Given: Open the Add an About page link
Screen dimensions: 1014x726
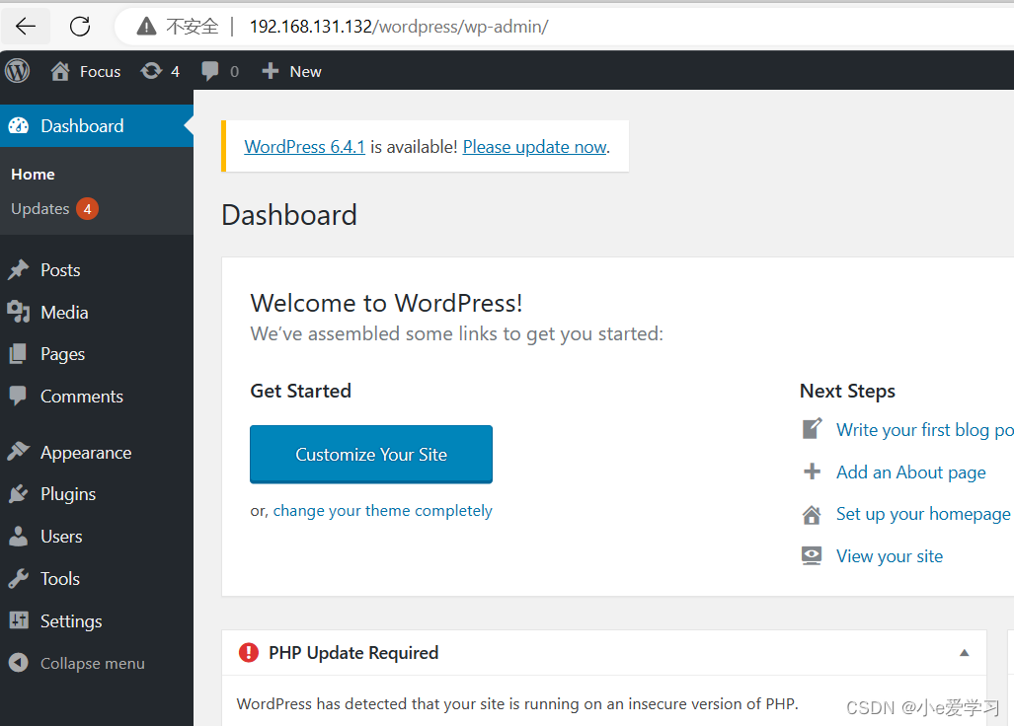Looking at the screenshot, I should pyautogui.click(x=911, y=472).
